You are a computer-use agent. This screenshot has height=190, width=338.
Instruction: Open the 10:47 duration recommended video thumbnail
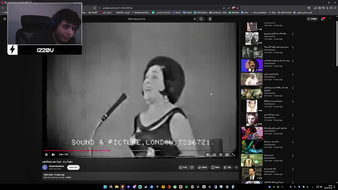252,133
